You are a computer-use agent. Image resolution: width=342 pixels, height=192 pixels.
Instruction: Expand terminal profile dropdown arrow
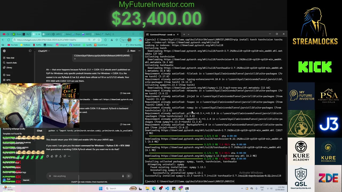pos(188,34)
